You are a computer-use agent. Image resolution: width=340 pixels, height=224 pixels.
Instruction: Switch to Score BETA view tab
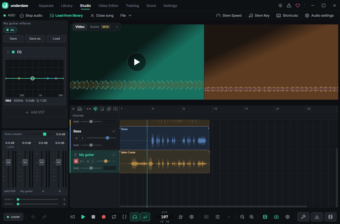[100, 27]
